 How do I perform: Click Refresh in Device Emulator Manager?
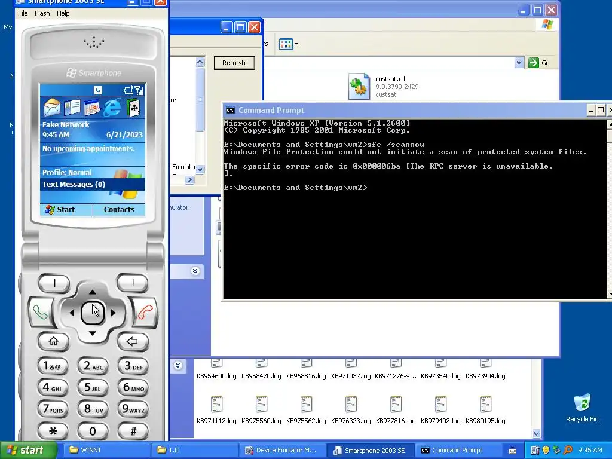click(234, 63)
